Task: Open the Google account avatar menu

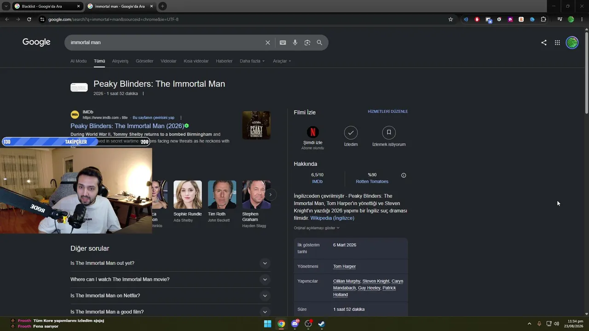Action: (572, 43)
